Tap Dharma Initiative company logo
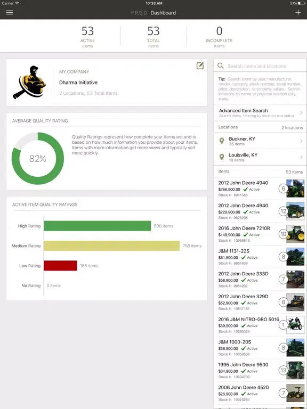 tap(29, 82)
